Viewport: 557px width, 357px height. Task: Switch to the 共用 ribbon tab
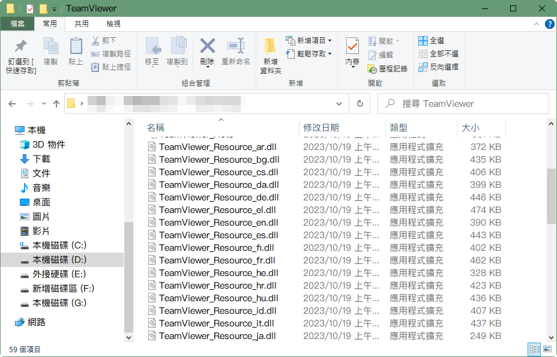(x=82, y=24)
